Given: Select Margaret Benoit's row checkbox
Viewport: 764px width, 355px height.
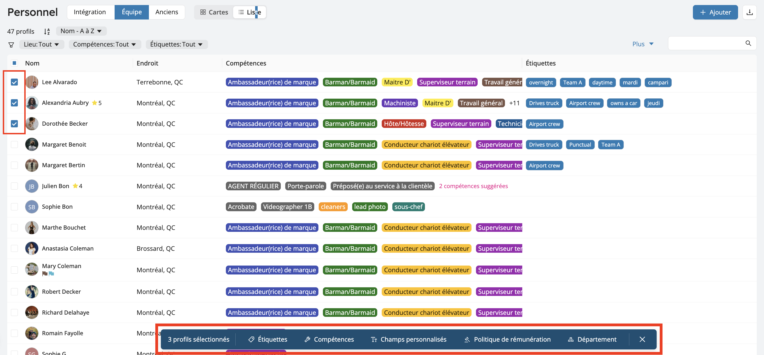Looking at the screenshot, I should point(14,145).
